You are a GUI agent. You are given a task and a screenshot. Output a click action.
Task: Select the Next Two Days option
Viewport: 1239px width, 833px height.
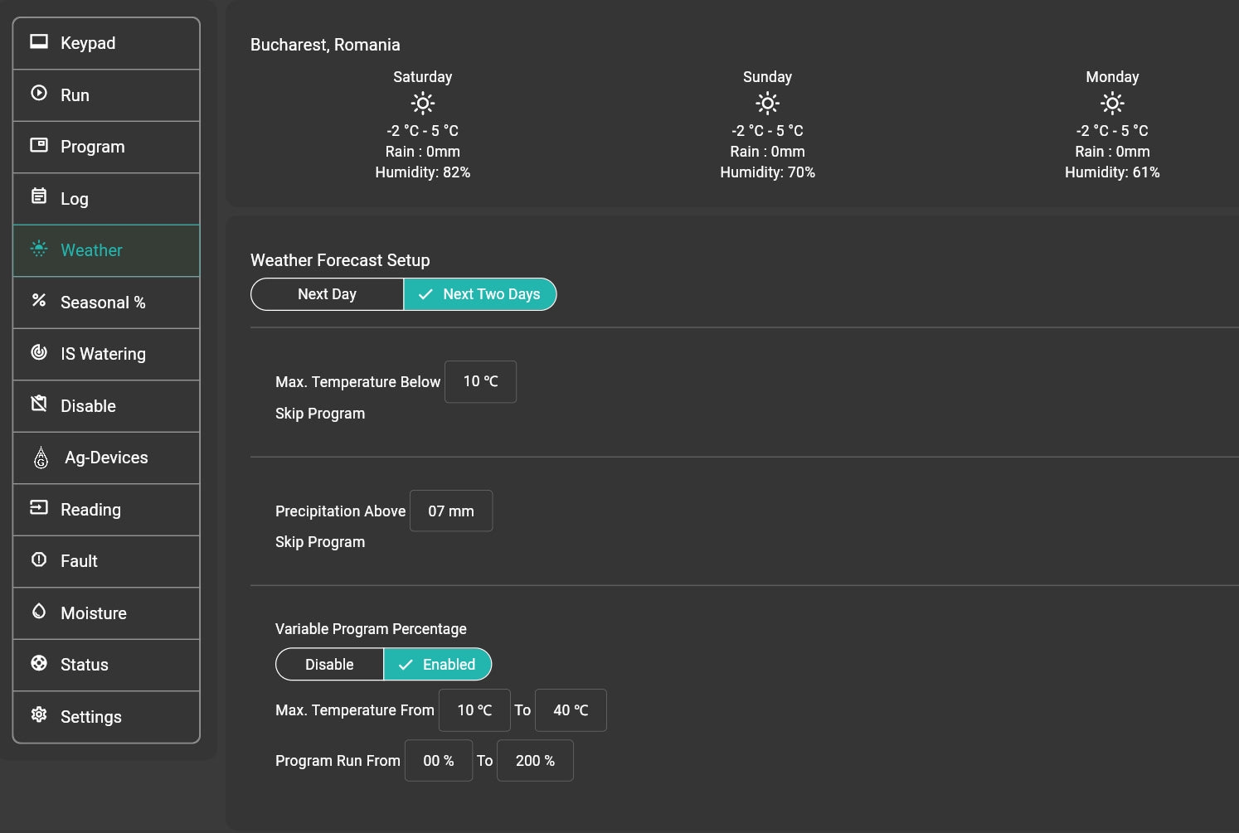[480, 294]
